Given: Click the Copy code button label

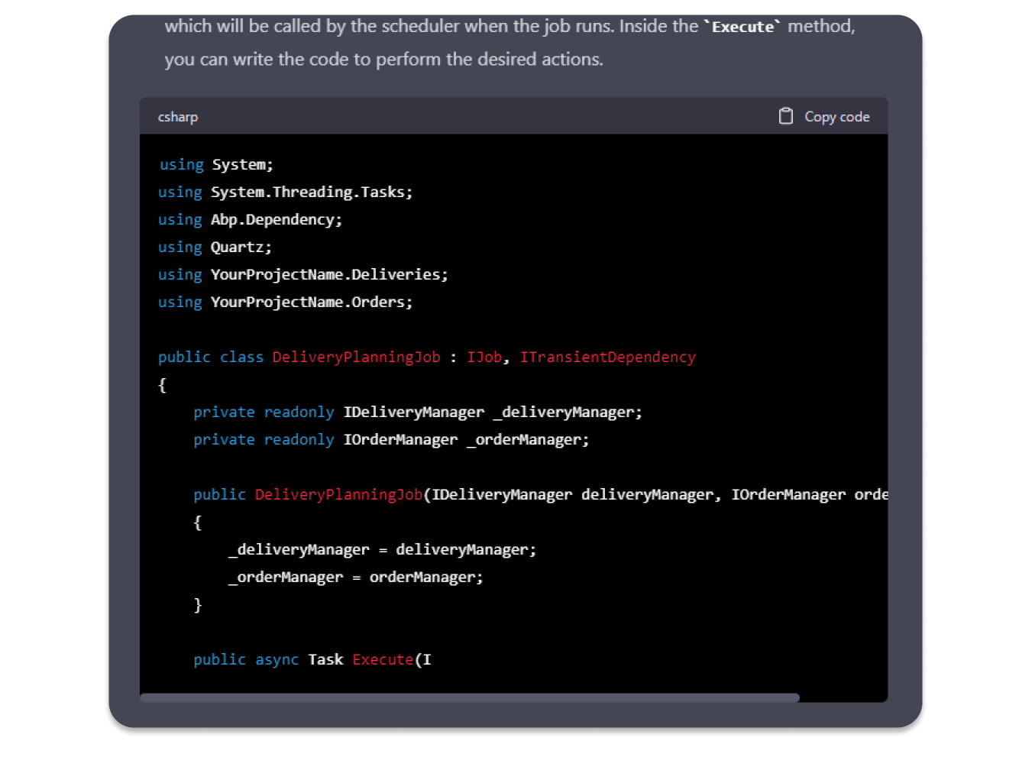Looking at the screenshot, I should pos(836,117).
